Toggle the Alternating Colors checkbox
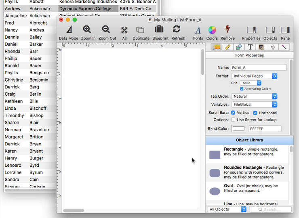Screen dimensions: 299x218 pos(242,89)
